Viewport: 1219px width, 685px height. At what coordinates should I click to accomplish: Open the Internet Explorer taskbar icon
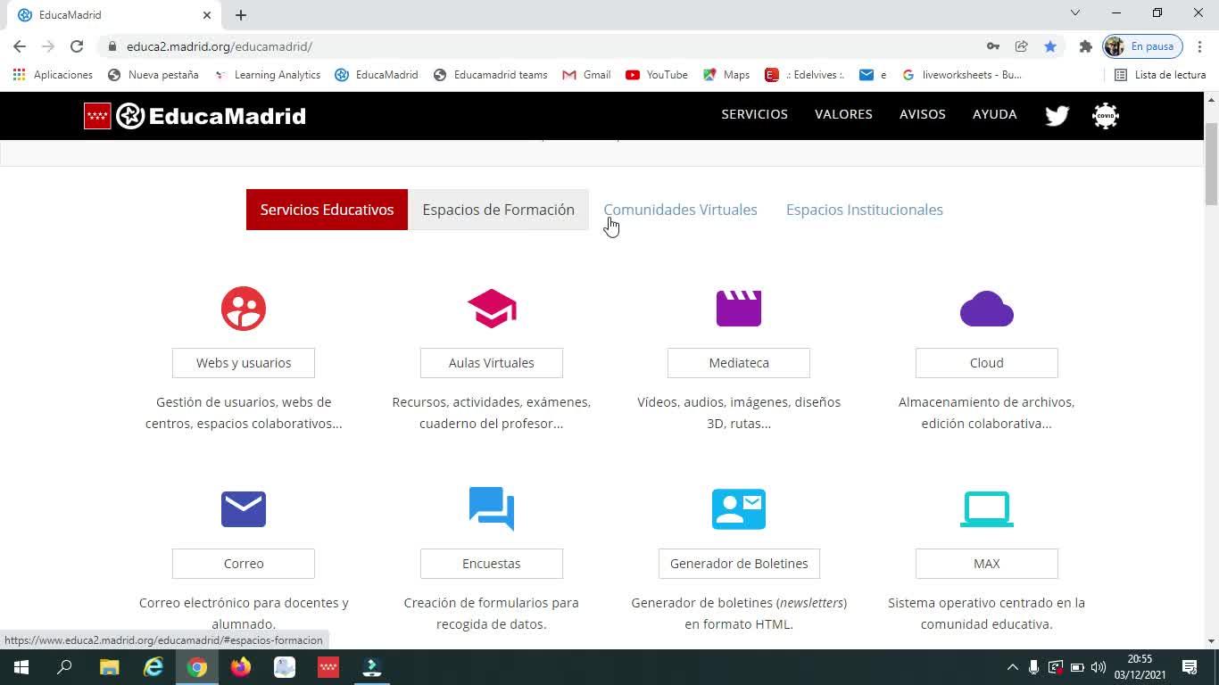[x=153, y=667]
